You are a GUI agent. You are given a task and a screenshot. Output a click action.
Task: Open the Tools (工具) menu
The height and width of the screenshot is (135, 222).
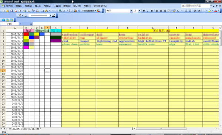tap(57, 6)
